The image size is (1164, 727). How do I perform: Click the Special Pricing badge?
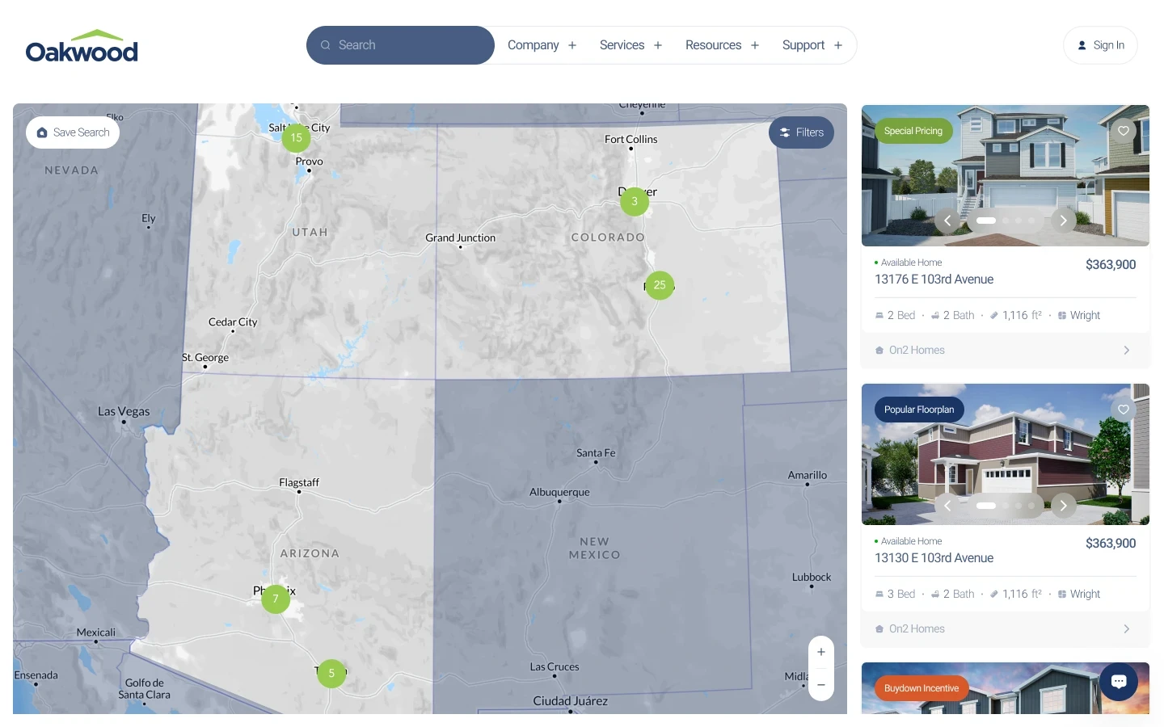(913, 131)
